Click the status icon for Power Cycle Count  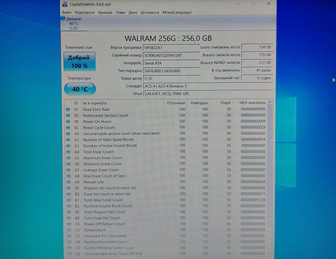[68, 128]
